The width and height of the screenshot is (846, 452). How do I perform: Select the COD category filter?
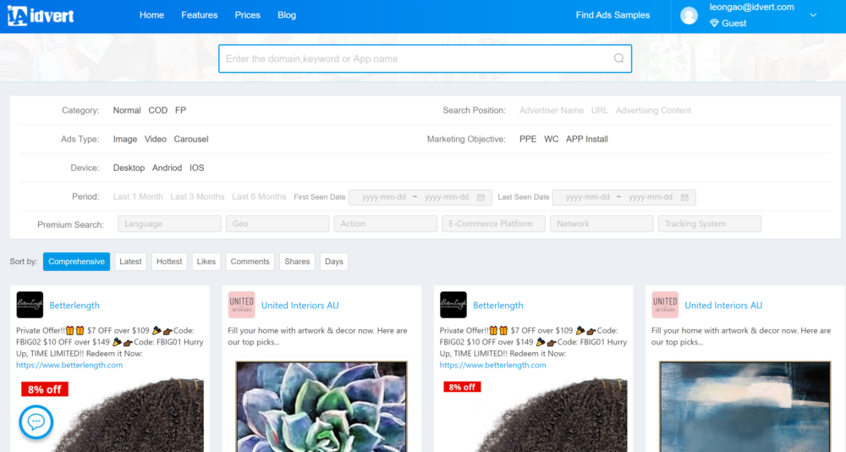pos(158,110)
